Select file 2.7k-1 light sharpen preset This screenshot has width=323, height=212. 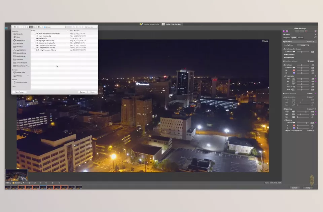click(46, 50)
